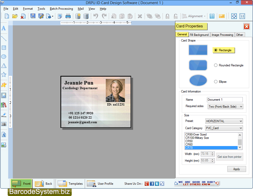Screen dimensions: 253x196
Task: Choose the Ellipse card shape option
Action: 216,82
